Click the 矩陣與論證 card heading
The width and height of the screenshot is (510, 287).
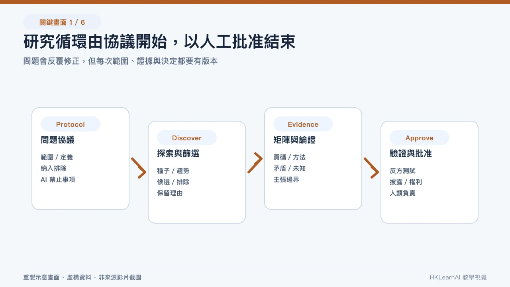[x=294, y=140]
